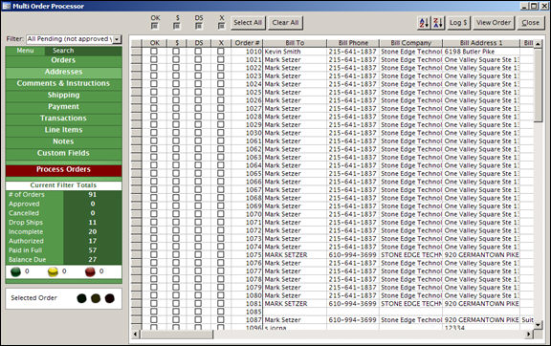This screenshot has height=346, width=551.
Task: Click the OK column flag icon above the grid
Action: click(155, 26)
